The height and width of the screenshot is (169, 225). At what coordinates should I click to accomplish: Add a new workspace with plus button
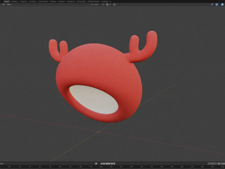pyautogui.click(x=110, y=1)
